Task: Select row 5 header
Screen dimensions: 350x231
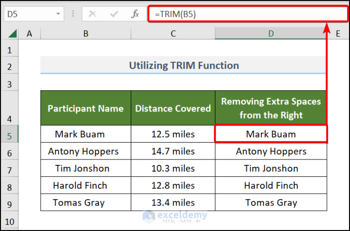Action: (x=10, y=133)
